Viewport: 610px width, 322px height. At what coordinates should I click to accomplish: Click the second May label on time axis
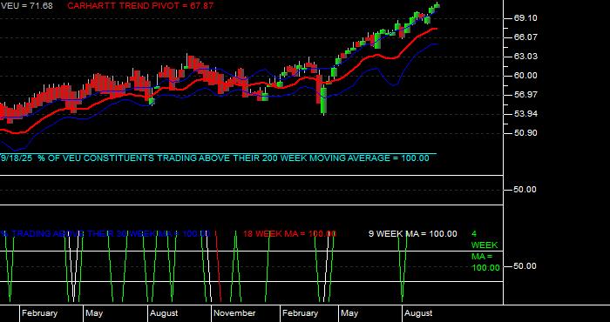(349, 313)
